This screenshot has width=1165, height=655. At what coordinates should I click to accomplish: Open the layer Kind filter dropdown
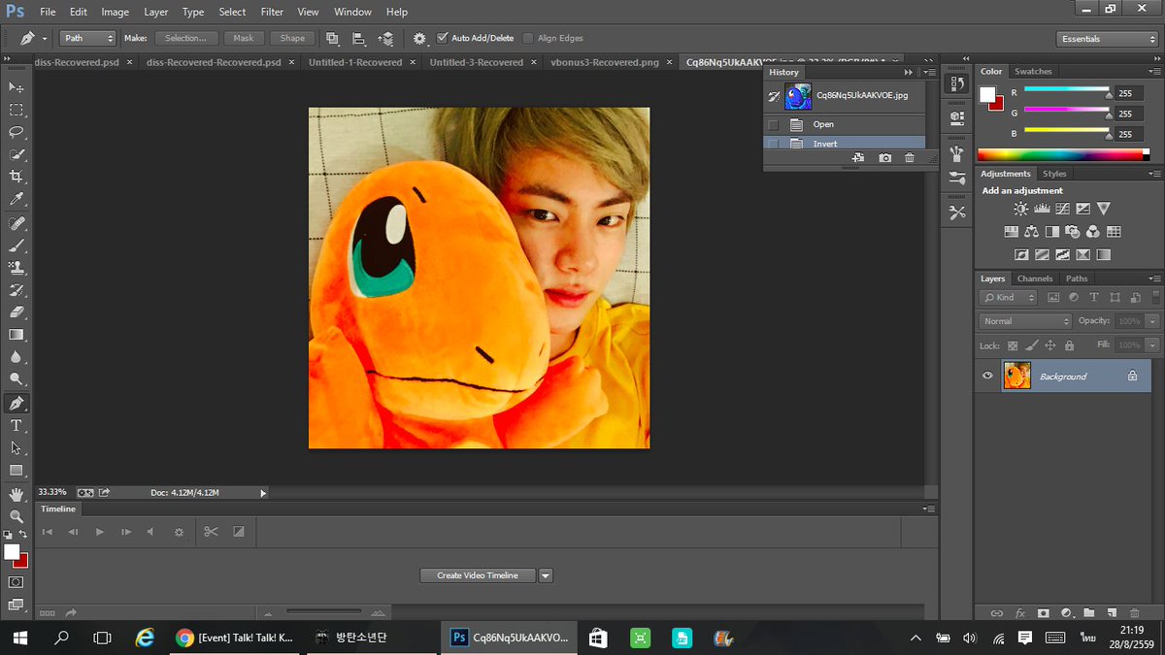(x=1009, y=297)
